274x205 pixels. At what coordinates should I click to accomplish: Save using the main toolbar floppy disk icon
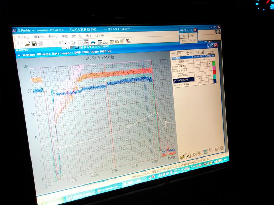[x=34, y=43]
